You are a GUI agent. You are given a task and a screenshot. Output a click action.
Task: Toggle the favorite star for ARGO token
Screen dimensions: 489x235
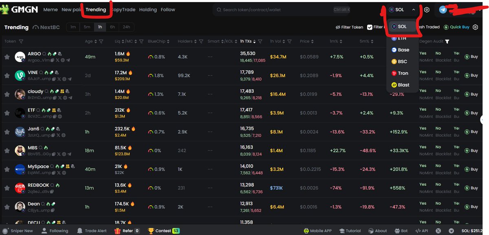[7, 57]
